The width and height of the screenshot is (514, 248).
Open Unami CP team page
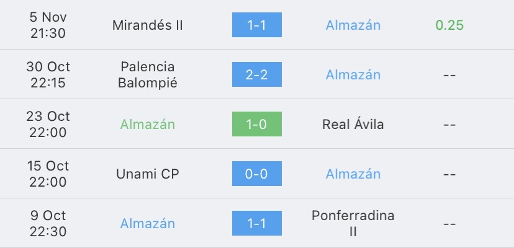pyautogui.click(x=148, y=174)
